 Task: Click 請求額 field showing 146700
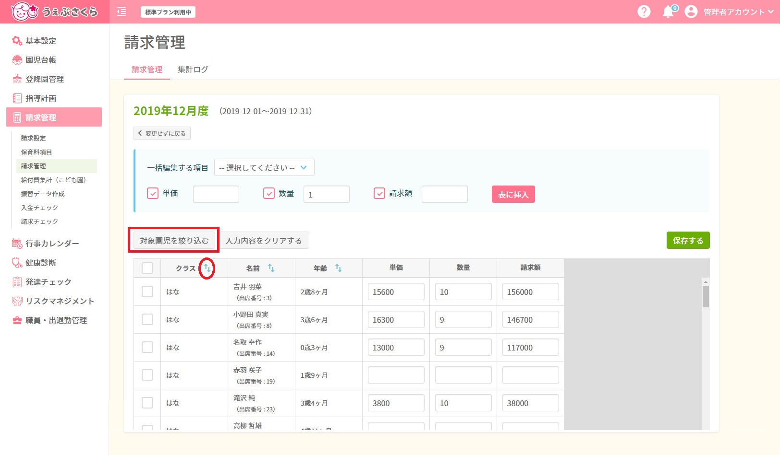[531, 319]
